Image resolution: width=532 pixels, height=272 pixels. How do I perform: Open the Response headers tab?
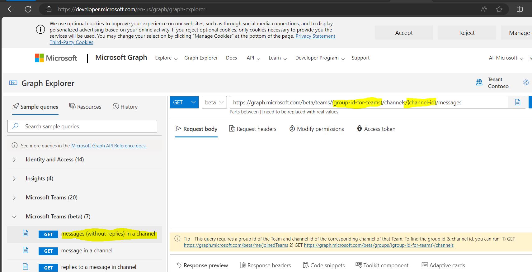coord(266,265)
